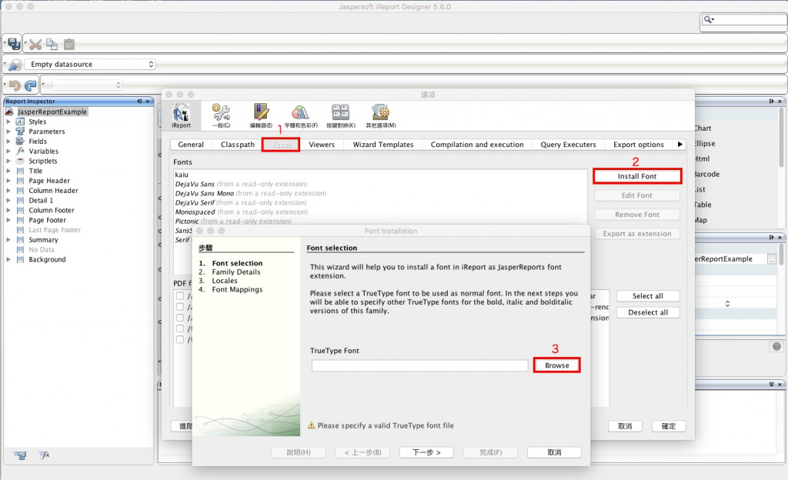Click the TrueType Font path field

coord(419,365)
